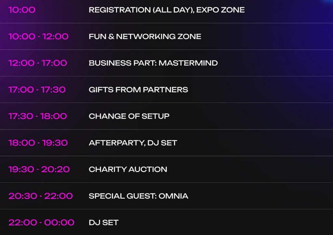Click the Registration (All Day), Expo Zone entry
The width and height of the screenshot is (333, 235).
[166, 10]
